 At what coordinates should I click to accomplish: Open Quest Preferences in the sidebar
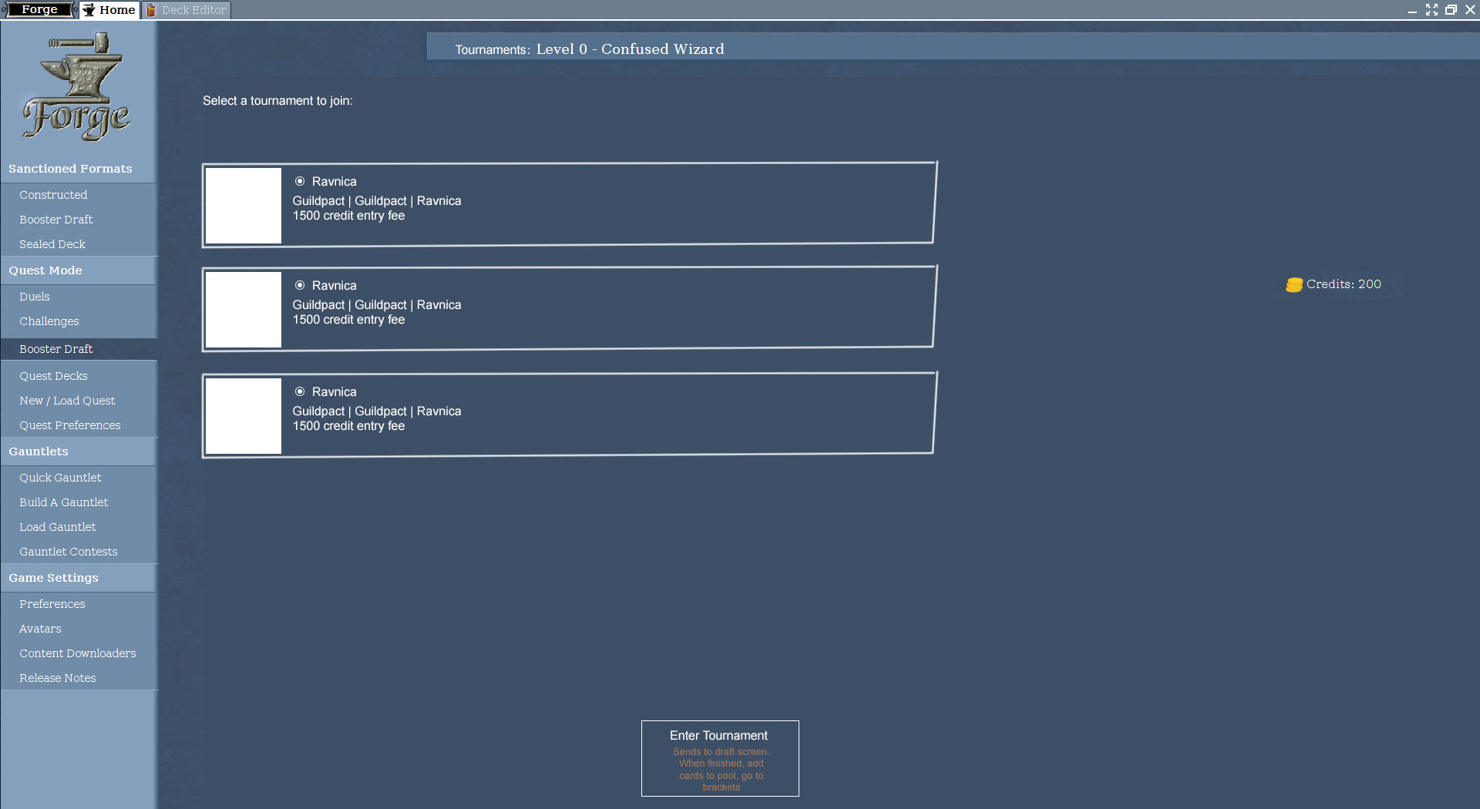[70, 425]
